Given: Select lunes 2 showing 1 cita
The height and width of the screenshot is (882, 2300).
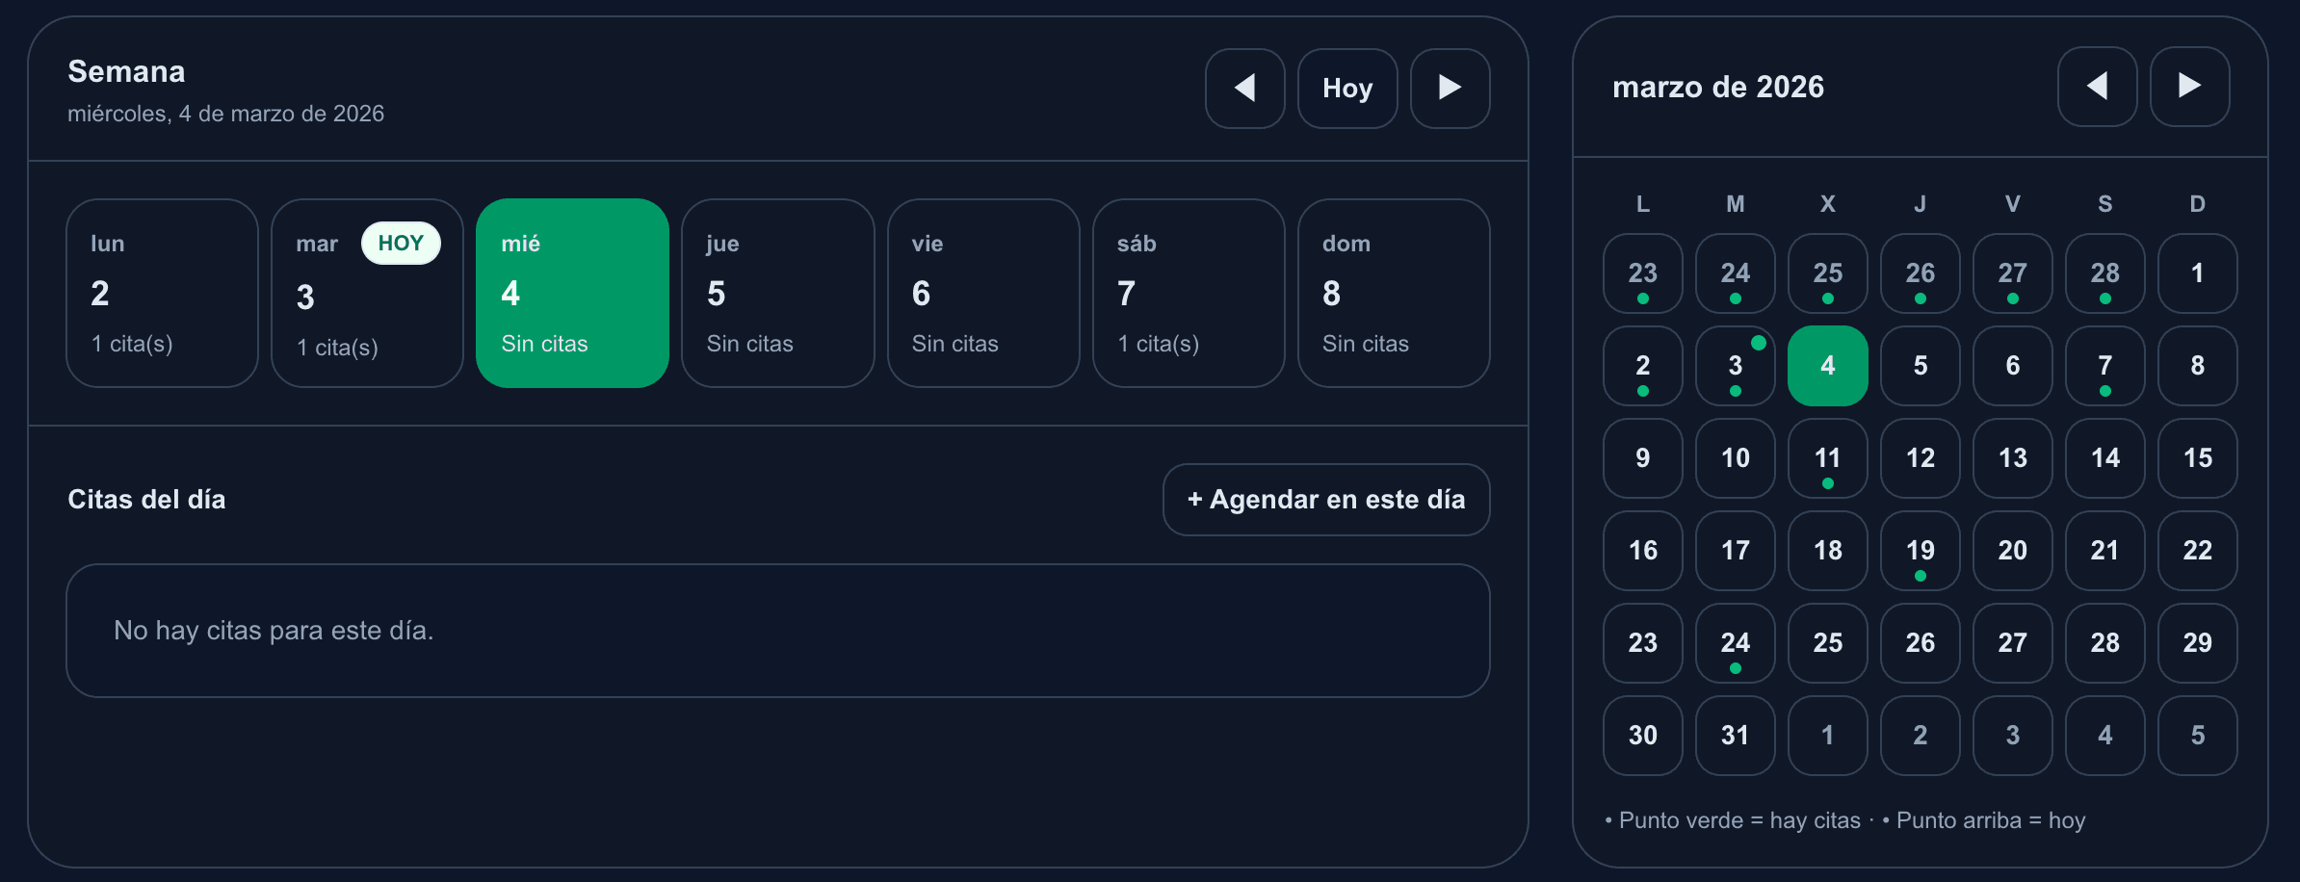Looking at the screenshot, I should [x=162, y=292].
